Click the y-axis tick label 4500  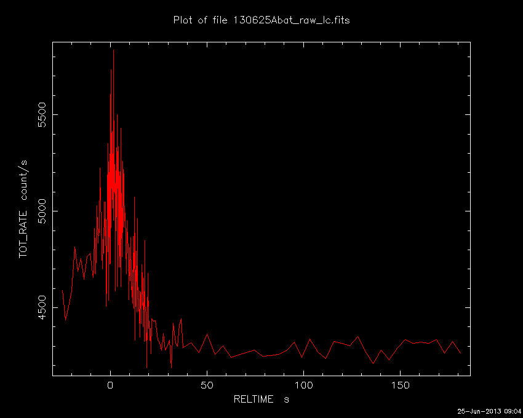(x=42, y=308)
